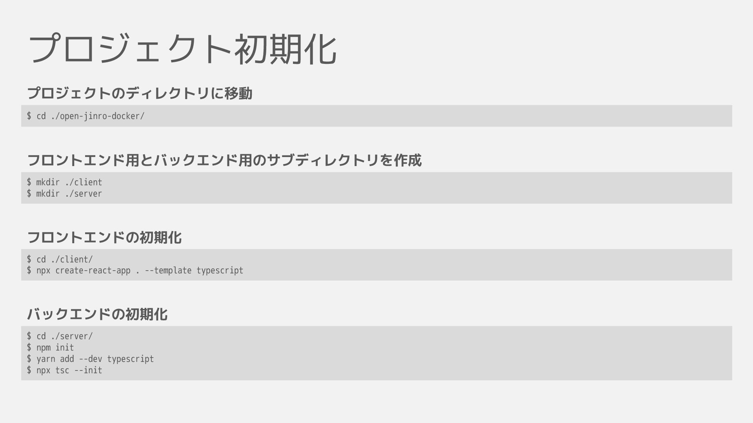
Task: Click the cd command before ./open-jinro-docker/
Action: coord(41,116)
